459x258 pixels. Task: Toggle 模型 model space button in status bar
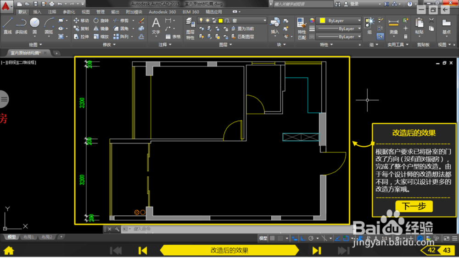(x=263, y=238)
